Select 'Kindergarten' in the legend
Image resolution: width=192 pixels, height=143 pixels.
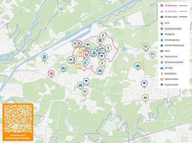[x=172, y=40]
